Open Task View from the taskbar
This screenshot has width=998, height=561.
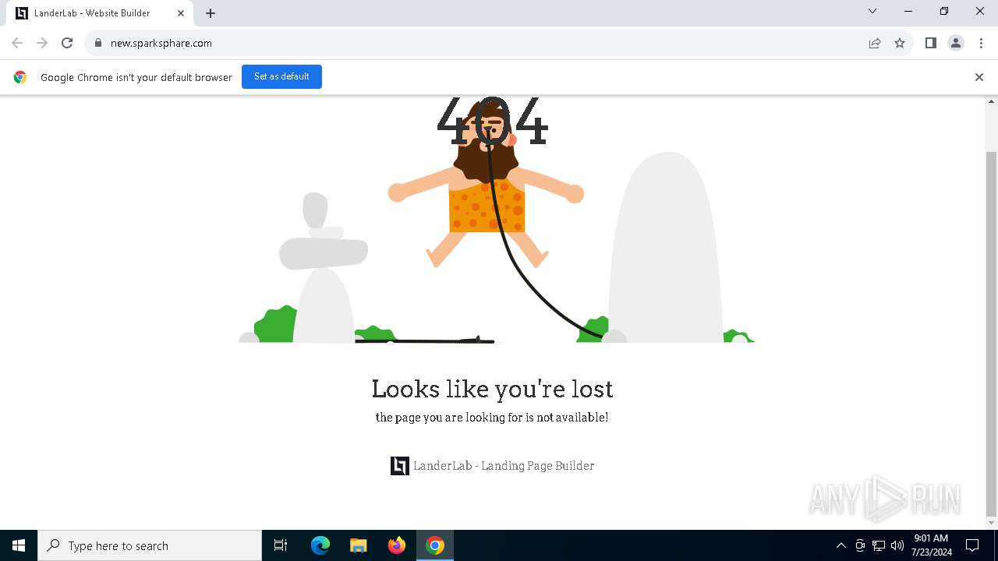pos(281,545)
